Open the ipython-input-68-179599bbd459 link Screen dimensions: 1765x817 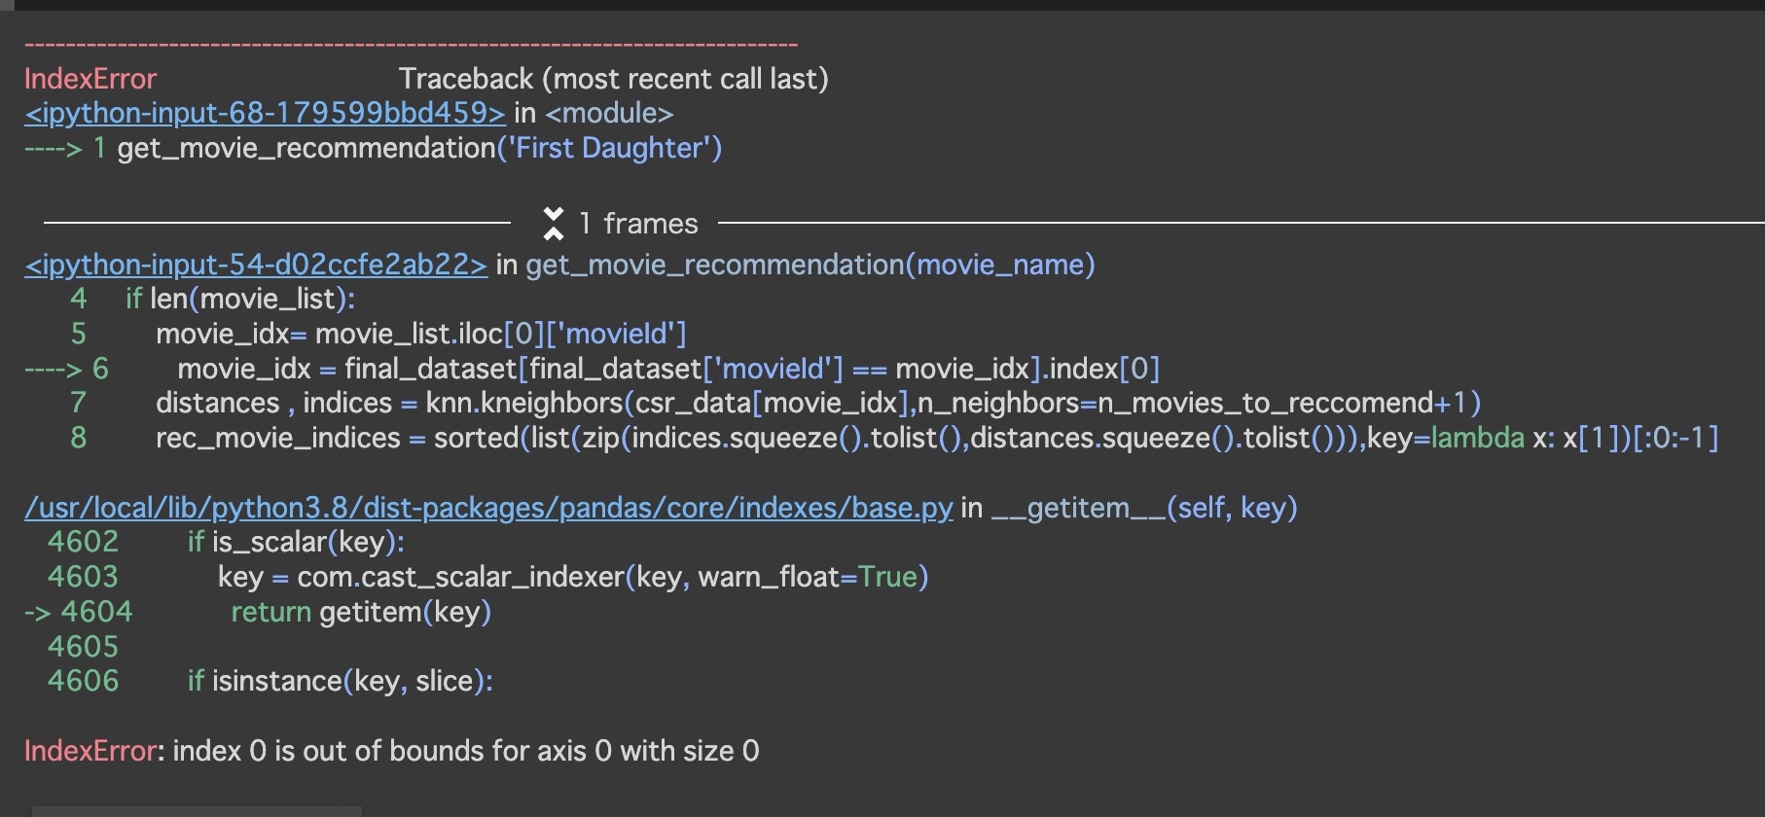(x=265, y=113)
